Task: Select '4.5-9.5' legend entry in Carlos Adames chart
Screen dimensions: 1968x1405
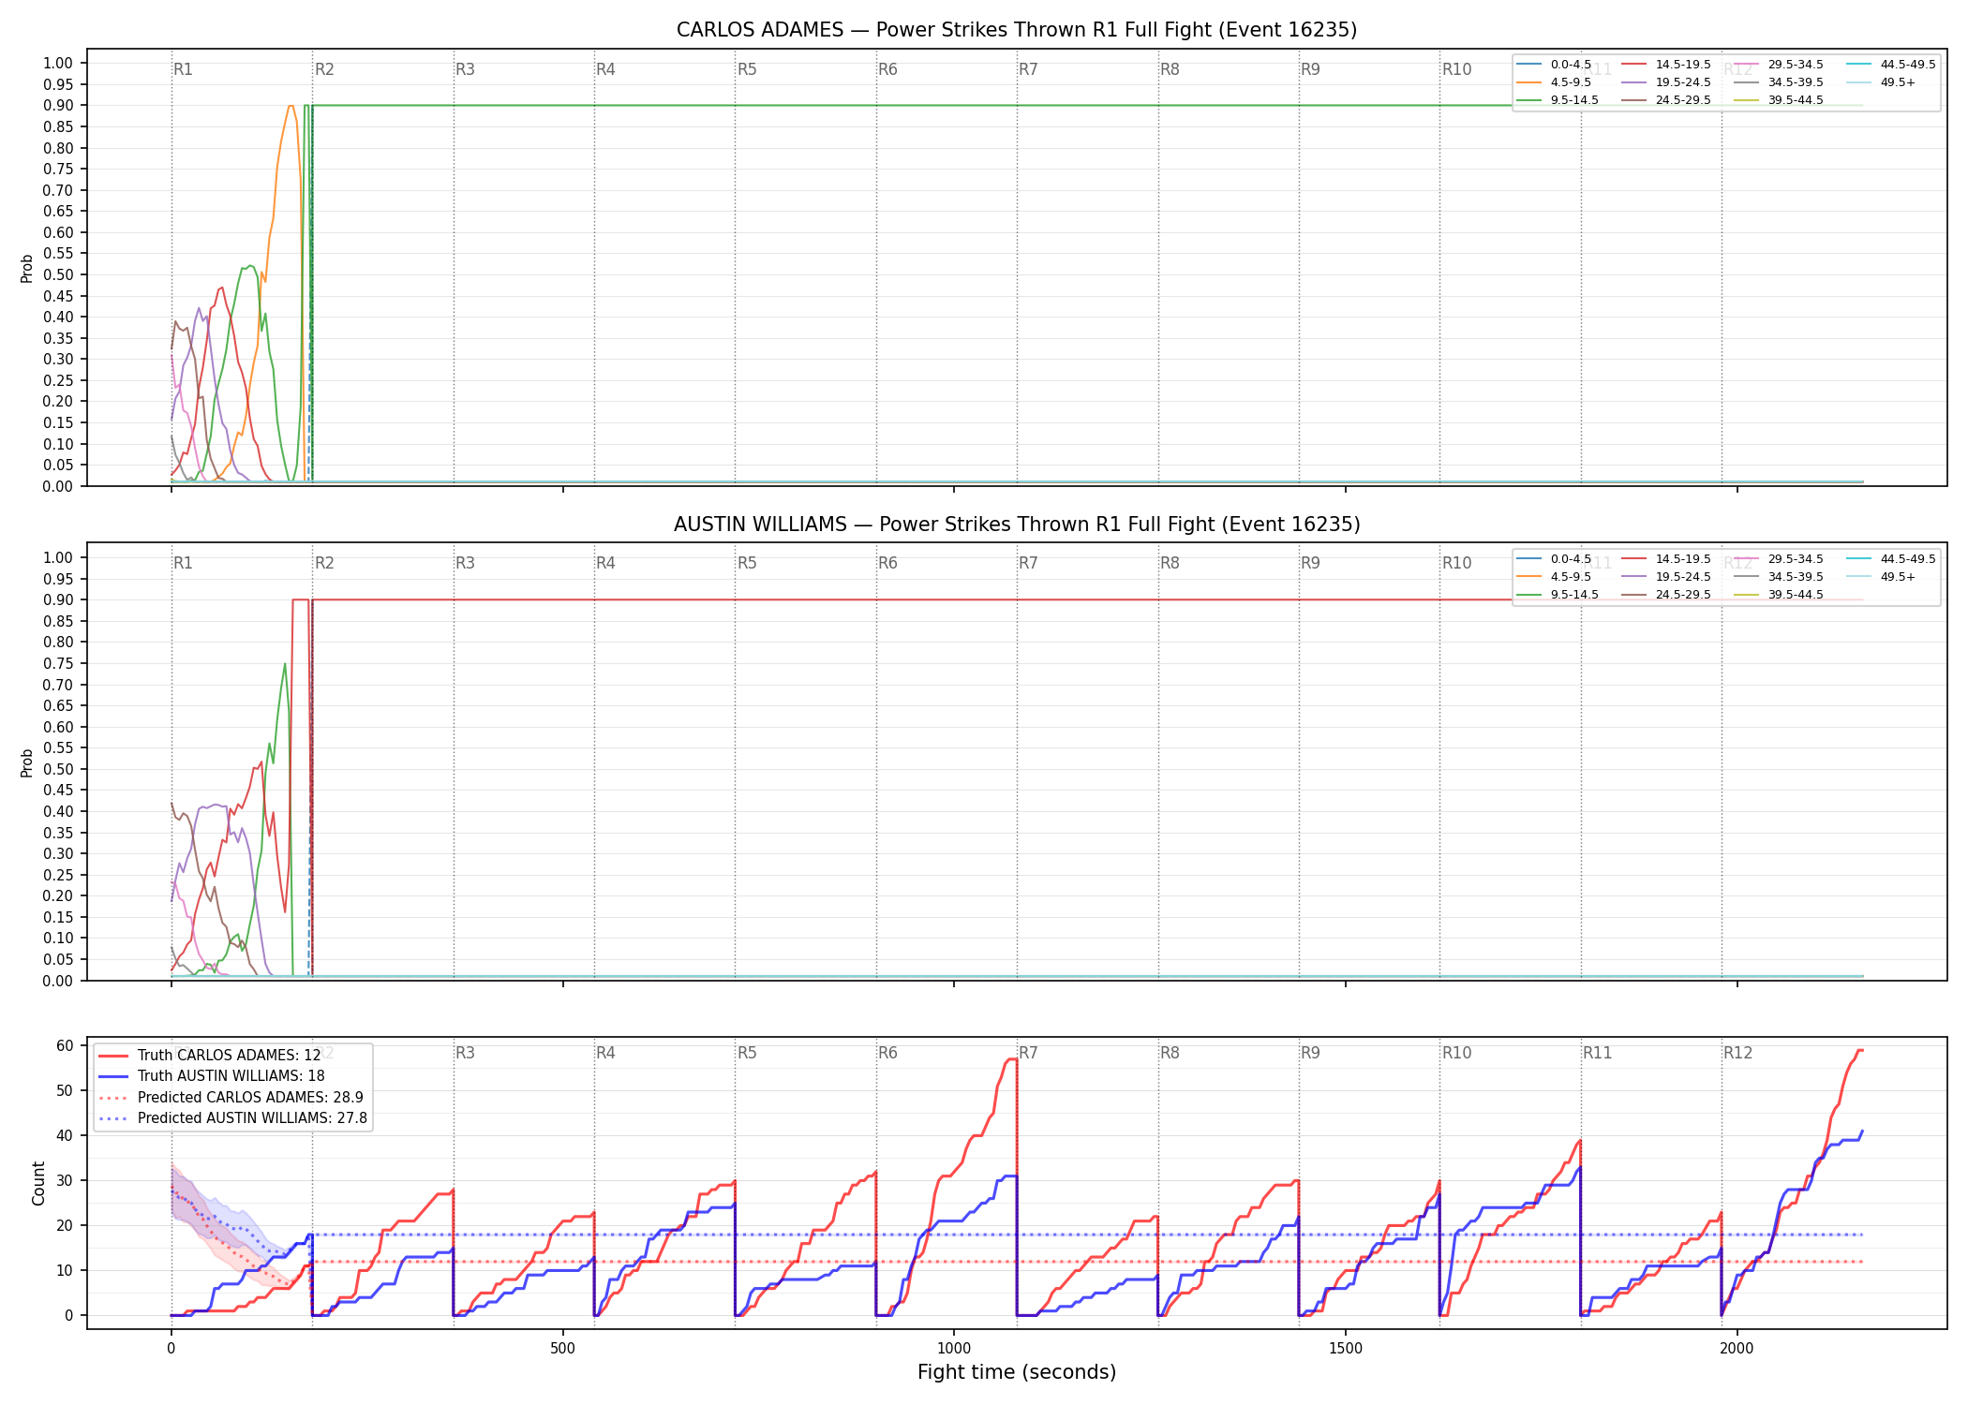Action: click(x=1554, y=82)
